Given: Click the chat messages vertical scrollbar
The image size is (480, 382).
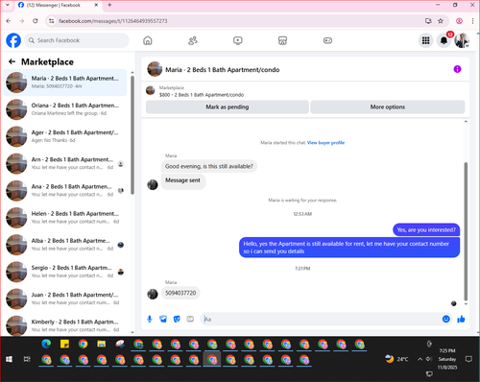Looking at the screenshot, I should pyautogui.click(x=466, y=230).
